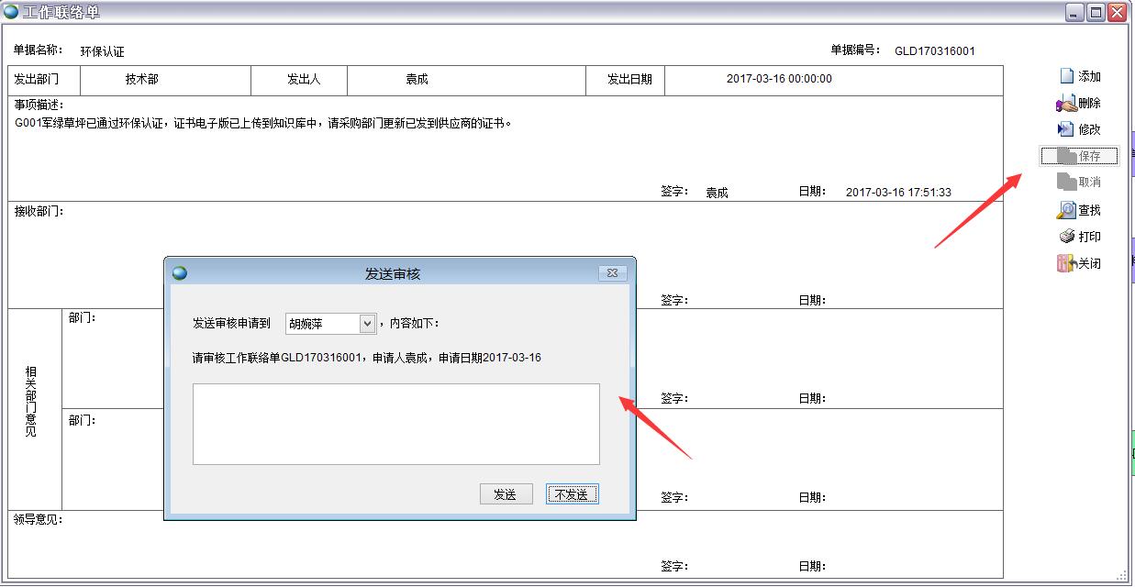Click the 单据名称 field showing 环保认证
The width and height of the screenshot is (1135, 587).
tap(102, 51)
